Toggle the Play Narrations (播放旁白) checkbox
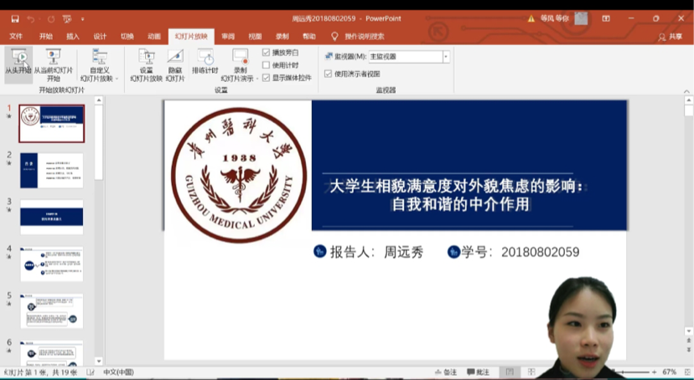 pyautogui.click(x=267, y=53)
